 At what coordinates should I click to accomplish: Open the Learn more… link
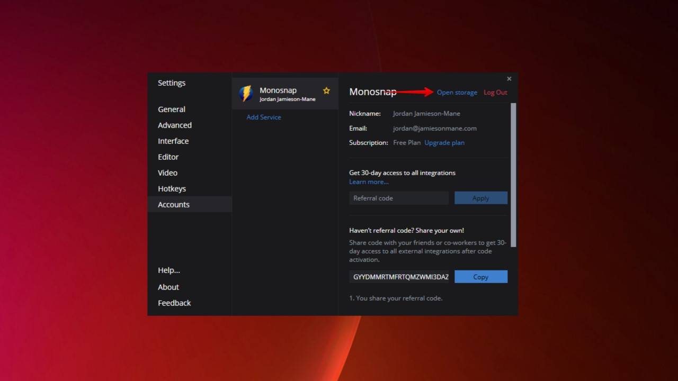pyautogui.click(x=369, y=182)
